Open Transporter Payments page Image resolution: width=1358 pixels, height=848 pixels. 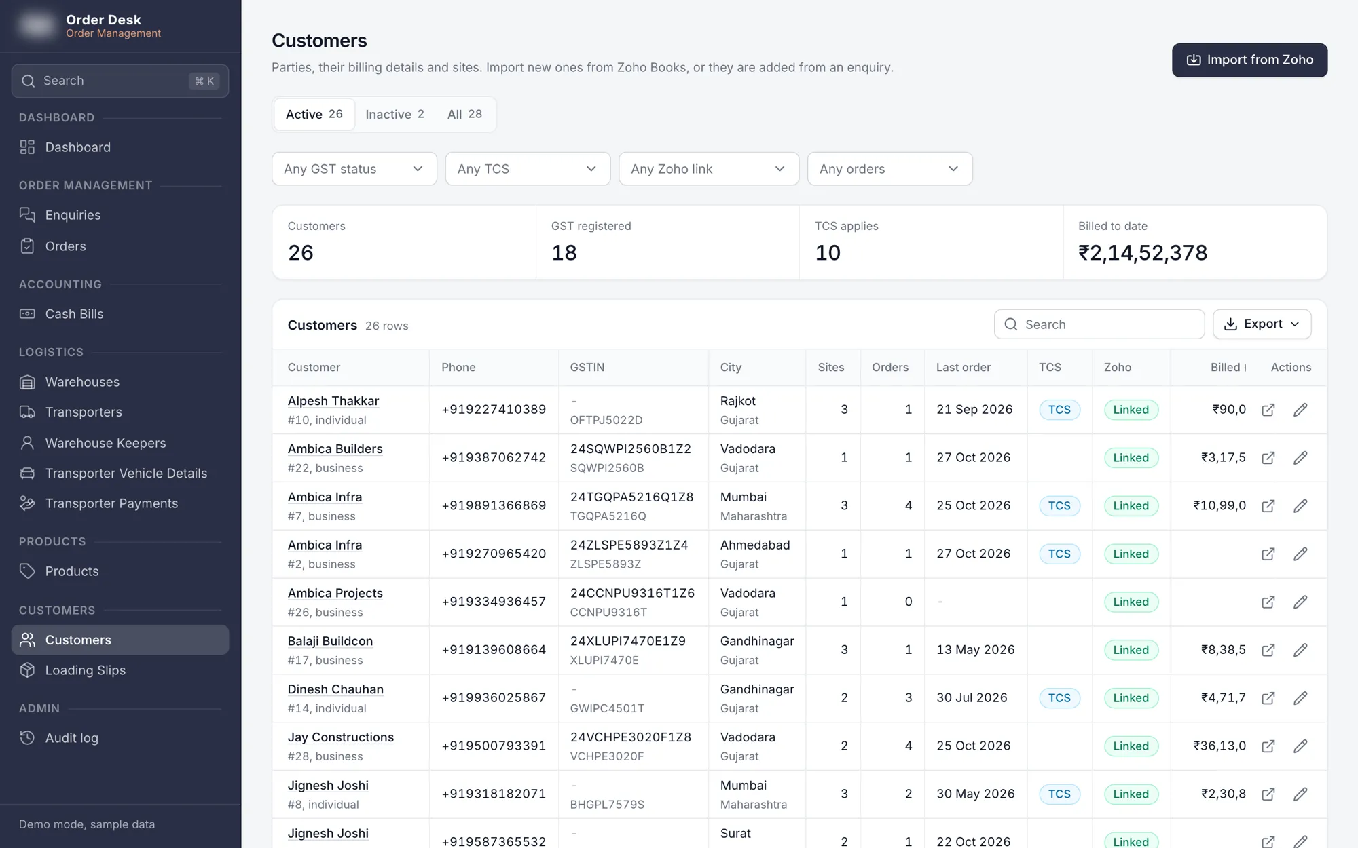click(x=120, y=503)
